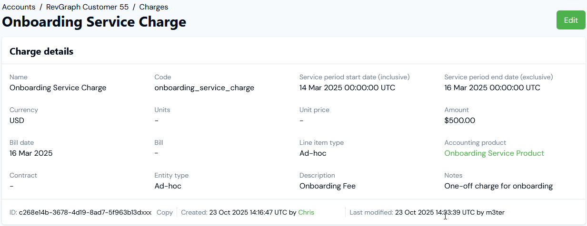Click the Last modified timestamp
This screenshot has height=226, width=587.
435,212
